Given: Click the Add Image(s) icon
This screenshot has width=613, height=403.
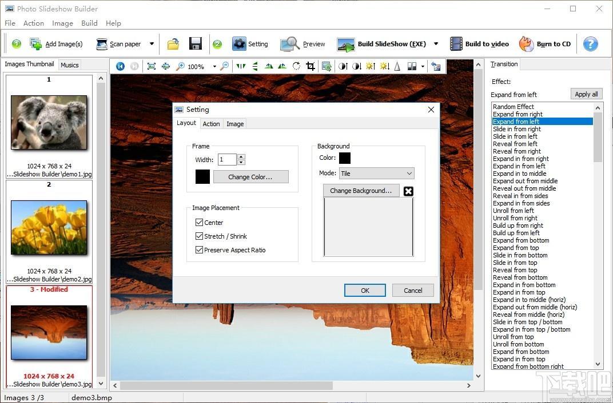Looking at the screenshot, I should click(x=35, y=44).
